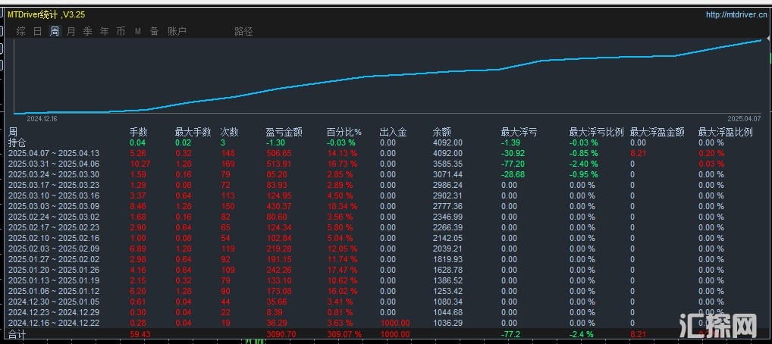Click the 手数 column header
The image size is (772, 344).
[138, 132]
